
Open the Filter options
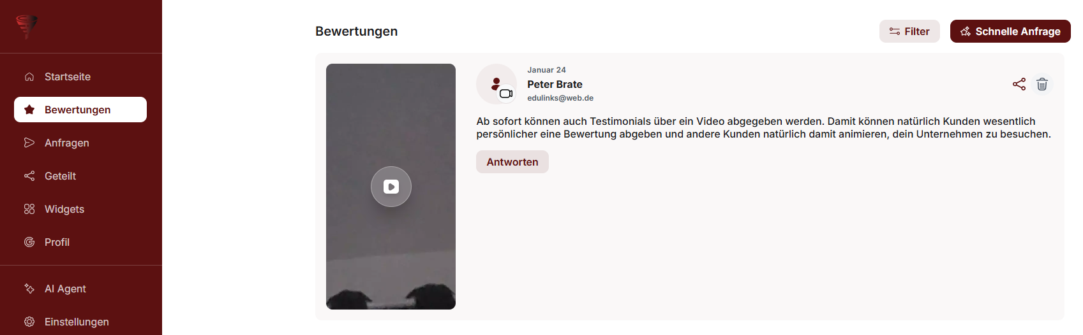click(x=909, y=31)
